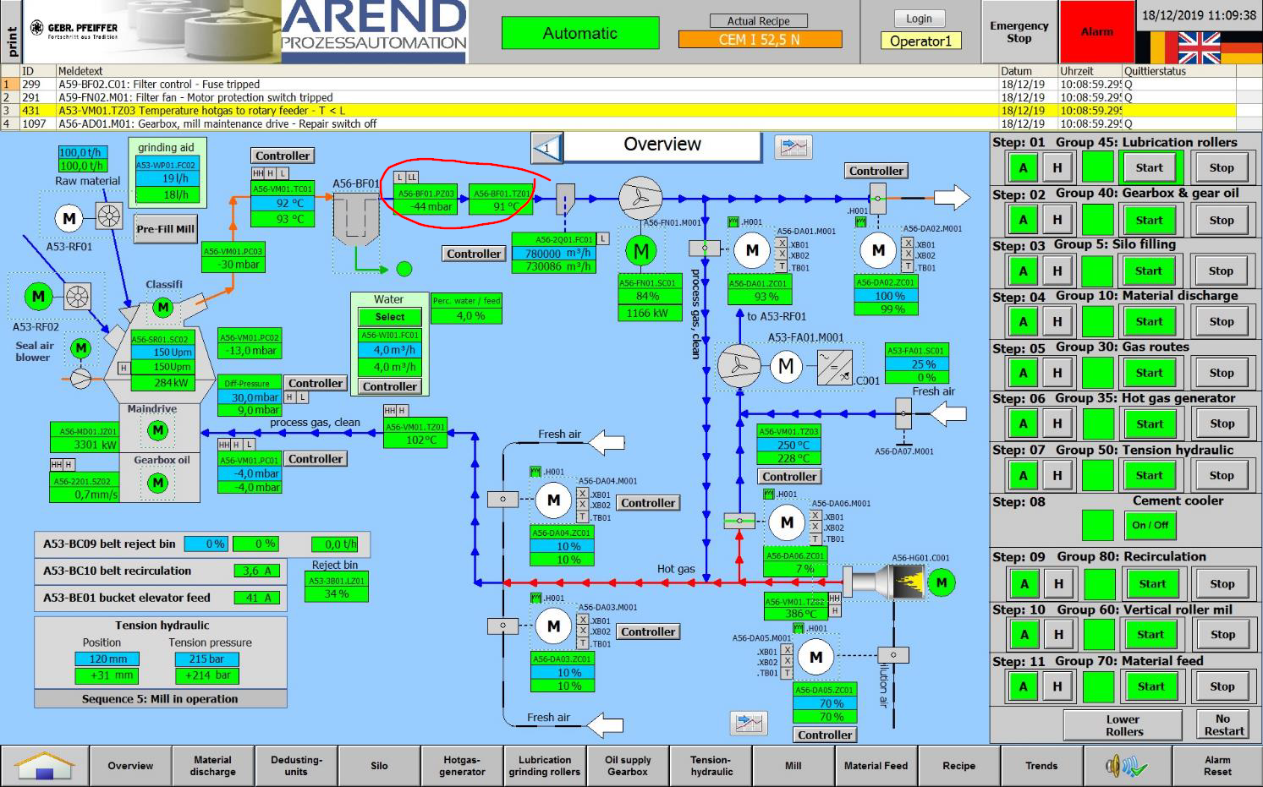Image resolution: width=1263 pixels, height=787 pixels.
Task: Click the Classifier green motor M
Action: [163, 307]
